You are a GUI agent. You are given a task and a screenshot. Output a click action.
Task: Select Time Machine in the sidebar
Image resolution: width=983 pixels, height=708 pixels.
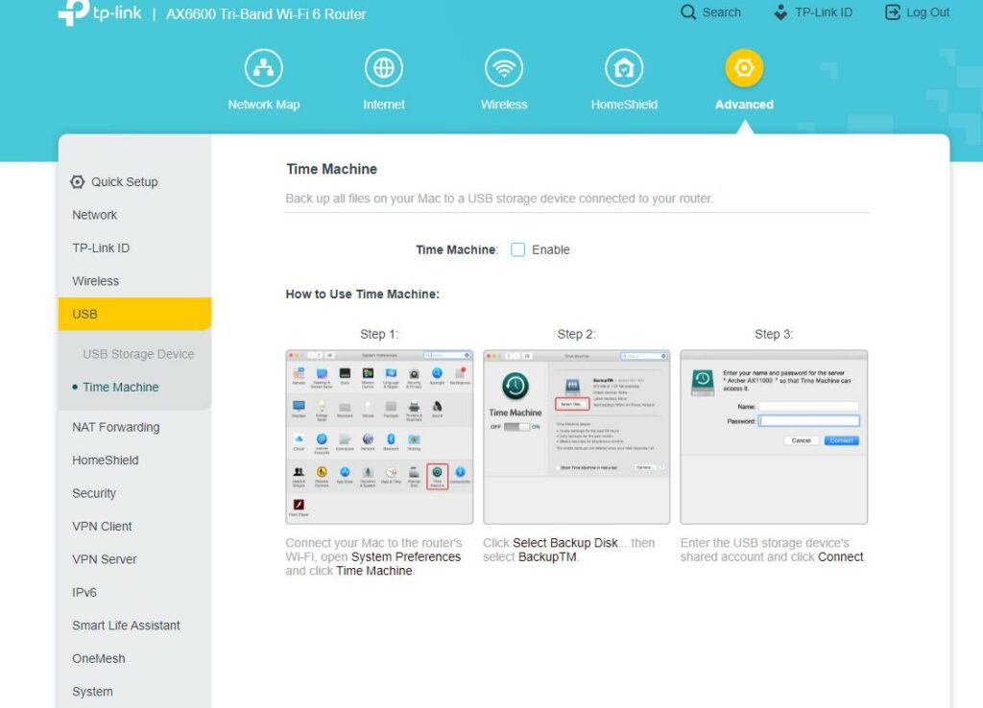pyautogui.click(x=120, y=388)
